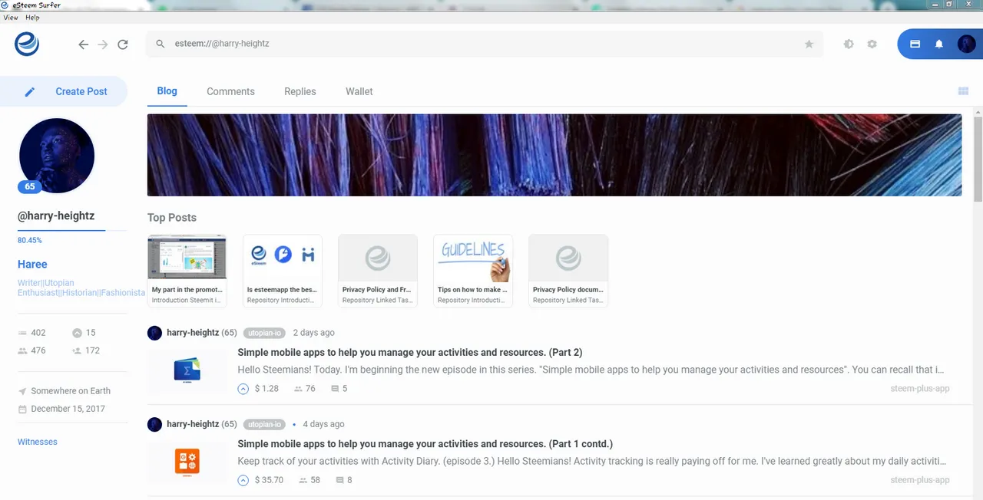Open top post 'Privacy Policy and Fr...'
The height and width of the screenshot is (500, 983).
click(378, 271)
